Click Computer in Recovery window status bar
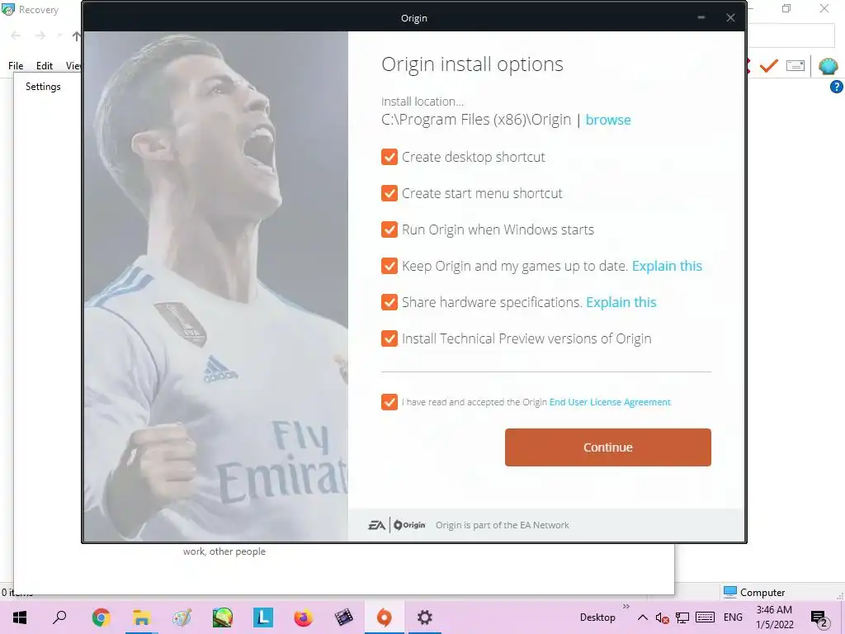 754,592
